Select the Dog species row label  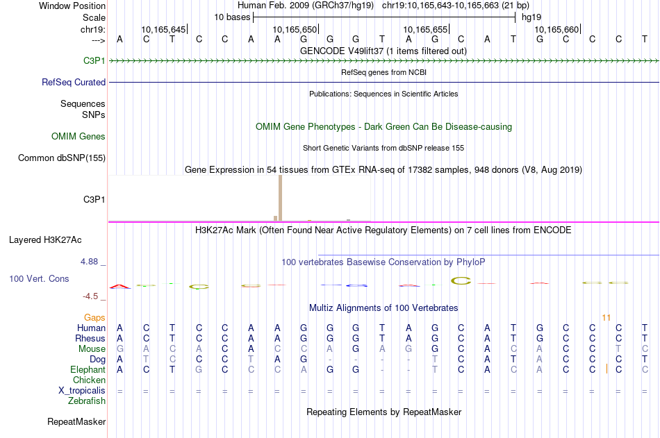pyautogui.click(x=98, y=360)
